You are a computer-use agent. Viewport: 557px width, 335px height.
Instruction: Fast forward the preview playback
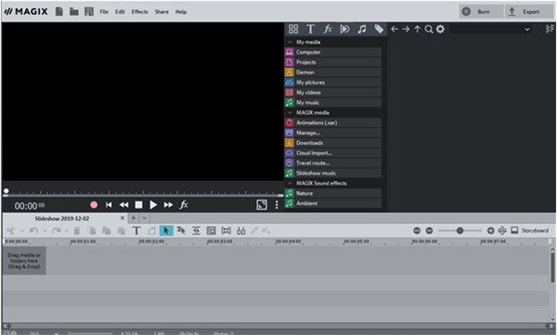point(168,205)
